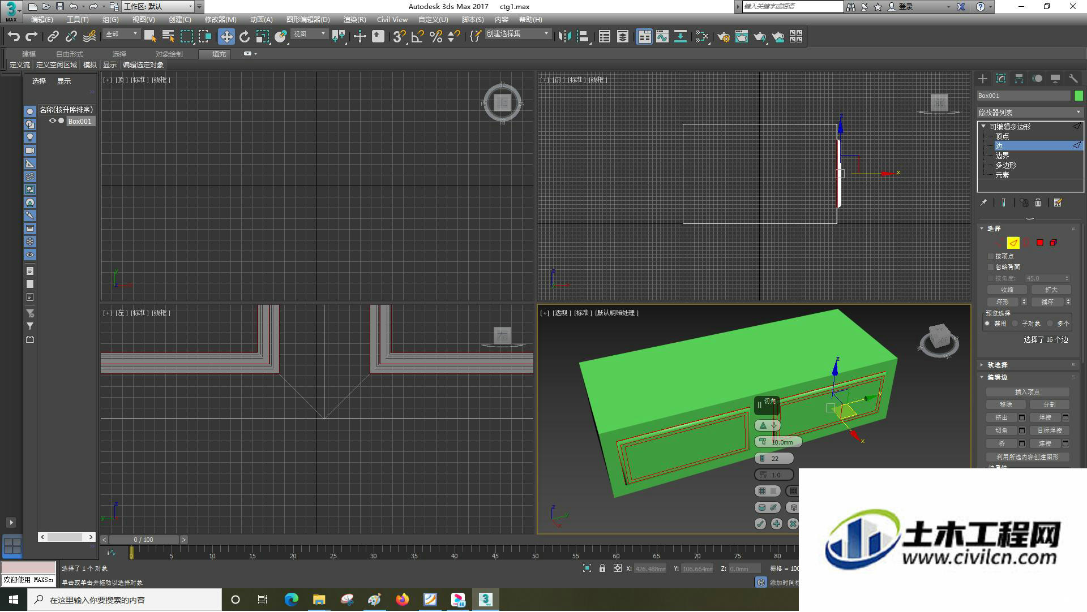
Task: Open the Box001 green object color swatch
Action: (1079, 96)
